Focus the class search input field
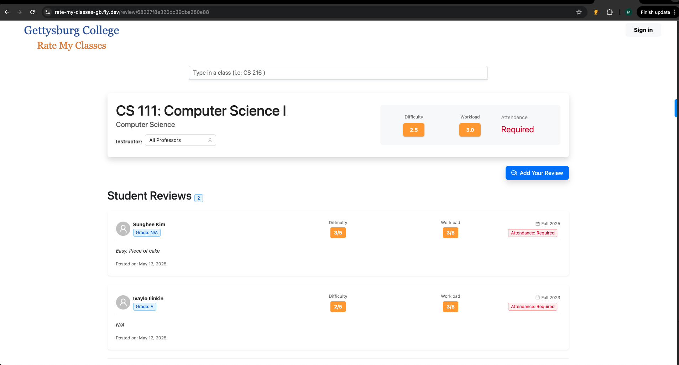679x365 pixels. pos(338,73)
